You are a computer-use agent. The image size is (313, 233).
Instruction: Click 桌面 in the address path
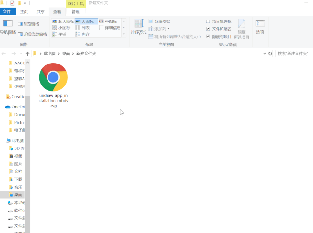tap(66, 54)
